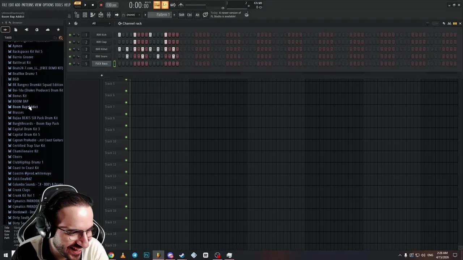Click the Channel rack graph editor icon

click(x=449, y=23)
